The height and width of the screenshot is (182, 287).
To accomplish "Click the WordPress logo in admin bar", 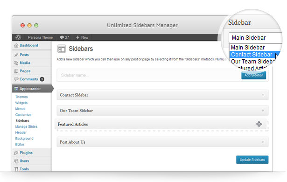I will click(x=18, y=37).
